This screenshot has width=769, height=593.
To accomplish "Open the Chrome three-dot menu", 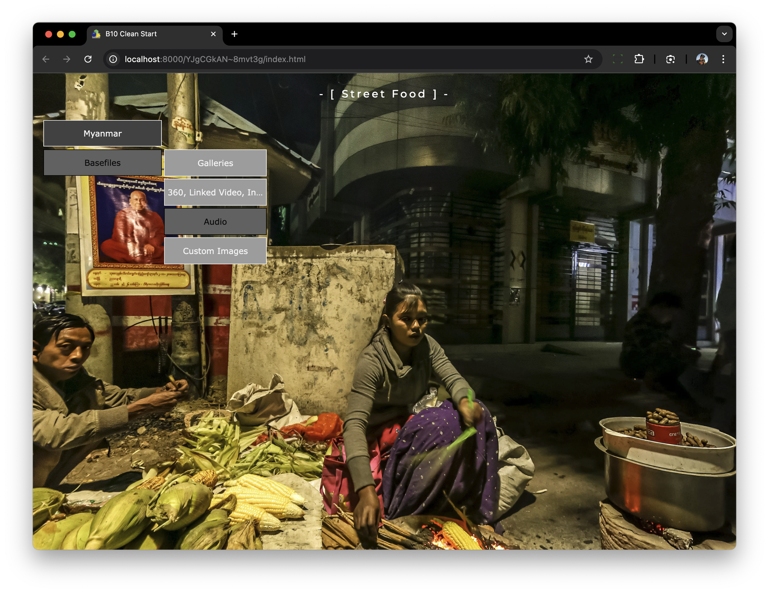I will 723,59.
